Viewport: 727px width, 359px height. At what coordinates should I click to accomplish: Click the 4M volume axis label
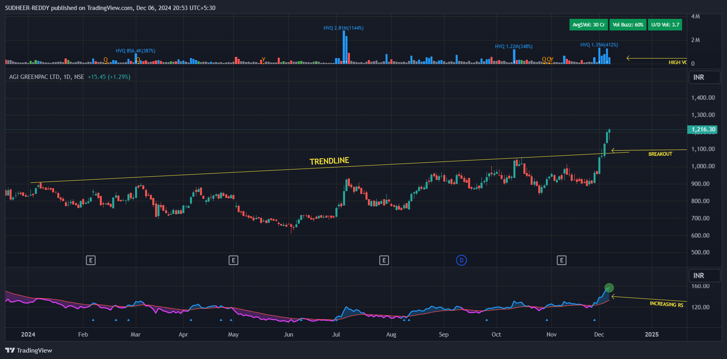696,16
